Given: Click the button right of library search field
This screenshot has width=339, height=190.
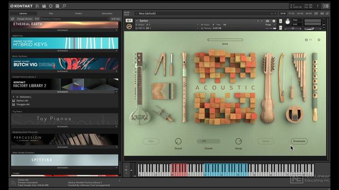Looking at the screenshot, I should point(115,19).
